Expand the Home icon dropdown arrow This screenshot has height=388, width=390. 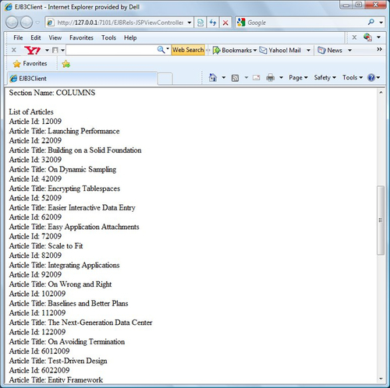223,78
